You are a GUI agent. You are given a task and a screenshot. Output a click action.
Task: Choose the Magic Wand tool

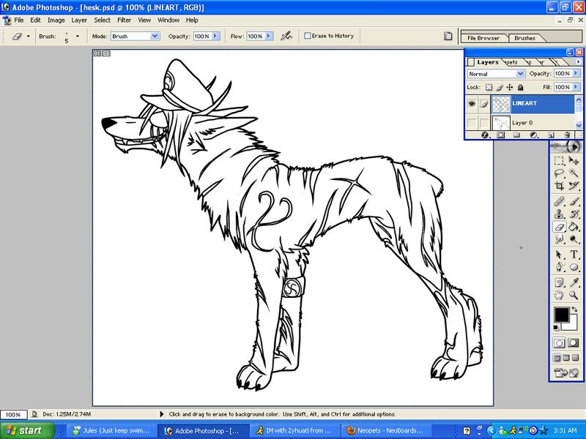point(574,173)
